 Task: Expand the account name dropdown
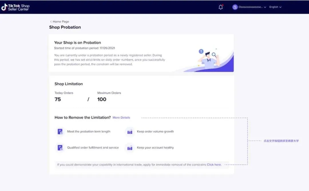tap(265, 7)
